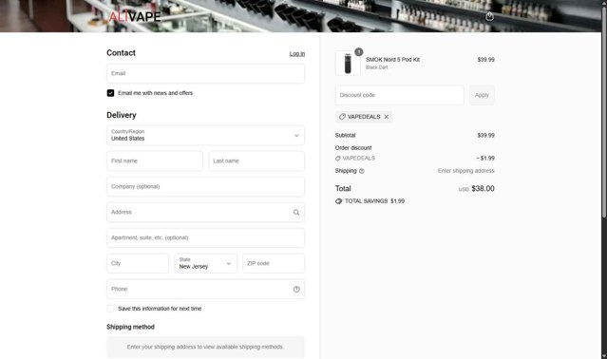Image resolution: width=607 pixels, height=359 pixels.
Task: Click the Black Dart variant text
Action: click(x=377, y=67)
